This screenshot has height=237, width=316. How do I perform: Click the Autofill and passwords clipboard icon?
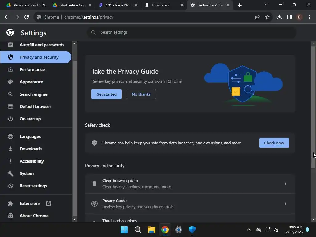10,45
